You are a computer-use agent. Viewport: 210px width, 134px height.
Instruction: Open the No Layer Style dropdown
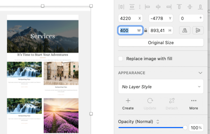tap(161, 87)
